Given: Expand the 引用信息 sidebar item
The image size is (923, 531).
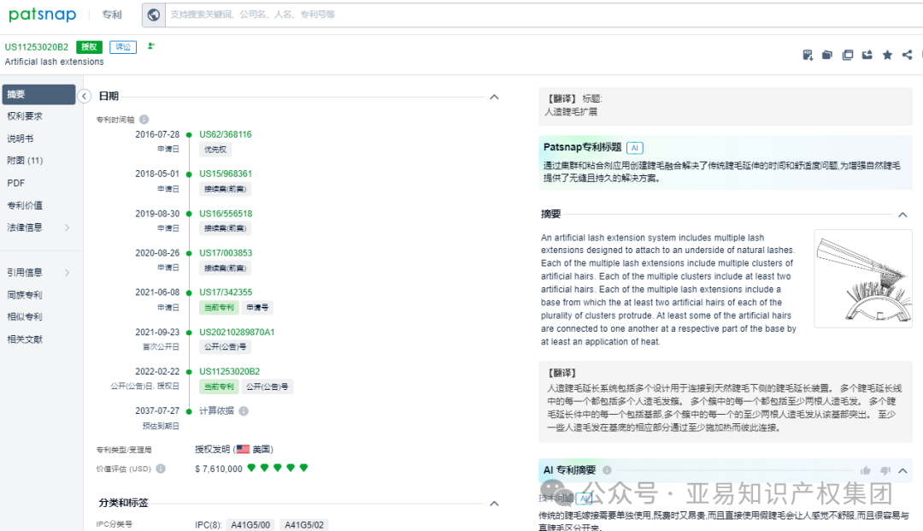Looking at the screenshot, I should pos(67,273).
